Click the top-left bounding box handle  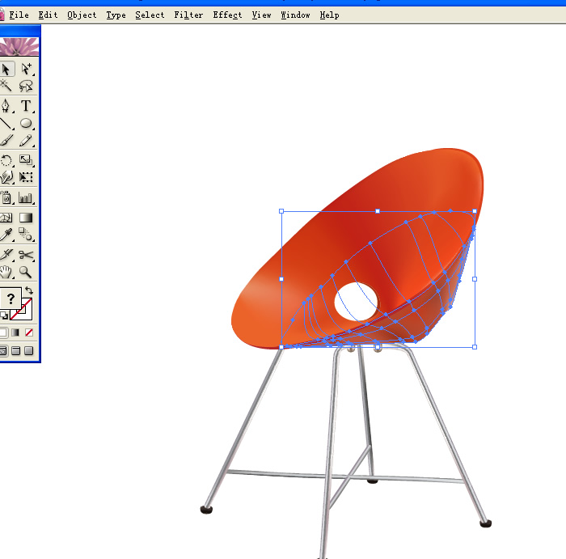pyautogui.click(x=281, y=211)
